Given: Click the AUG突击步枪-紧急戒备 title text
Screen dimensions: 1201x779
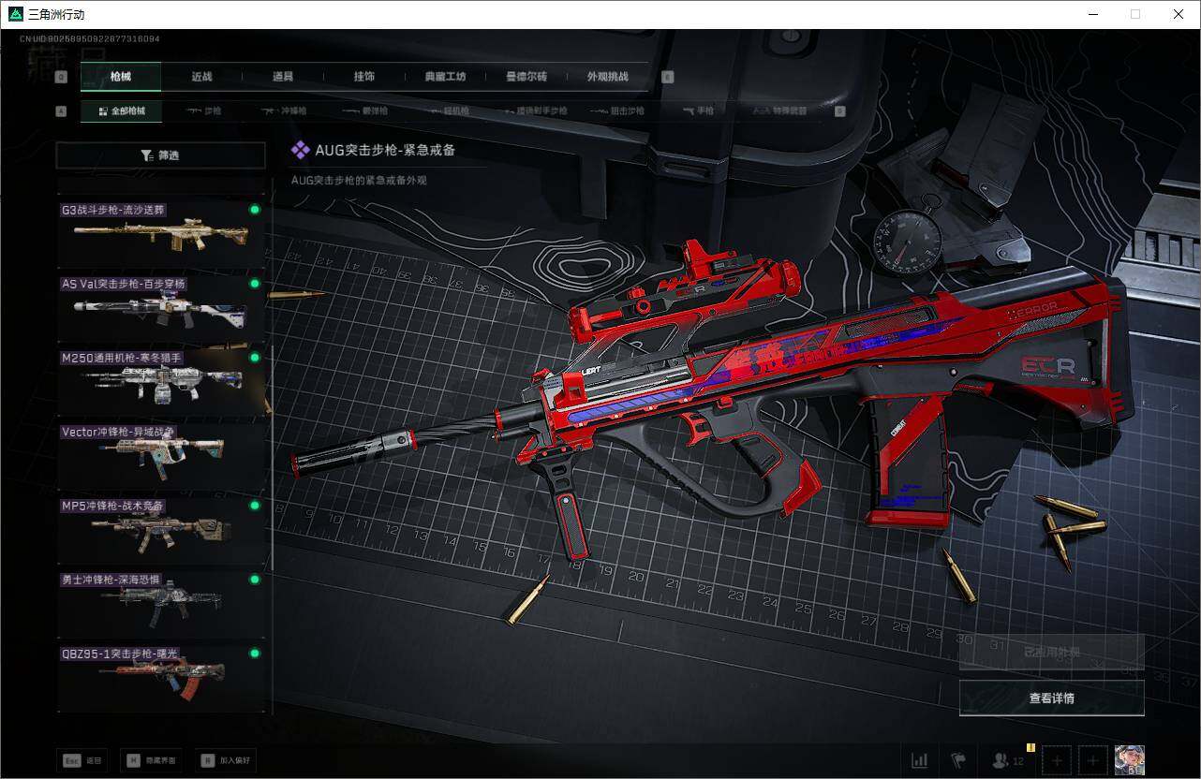Looking at the screenshot, I should coord(385,150).
